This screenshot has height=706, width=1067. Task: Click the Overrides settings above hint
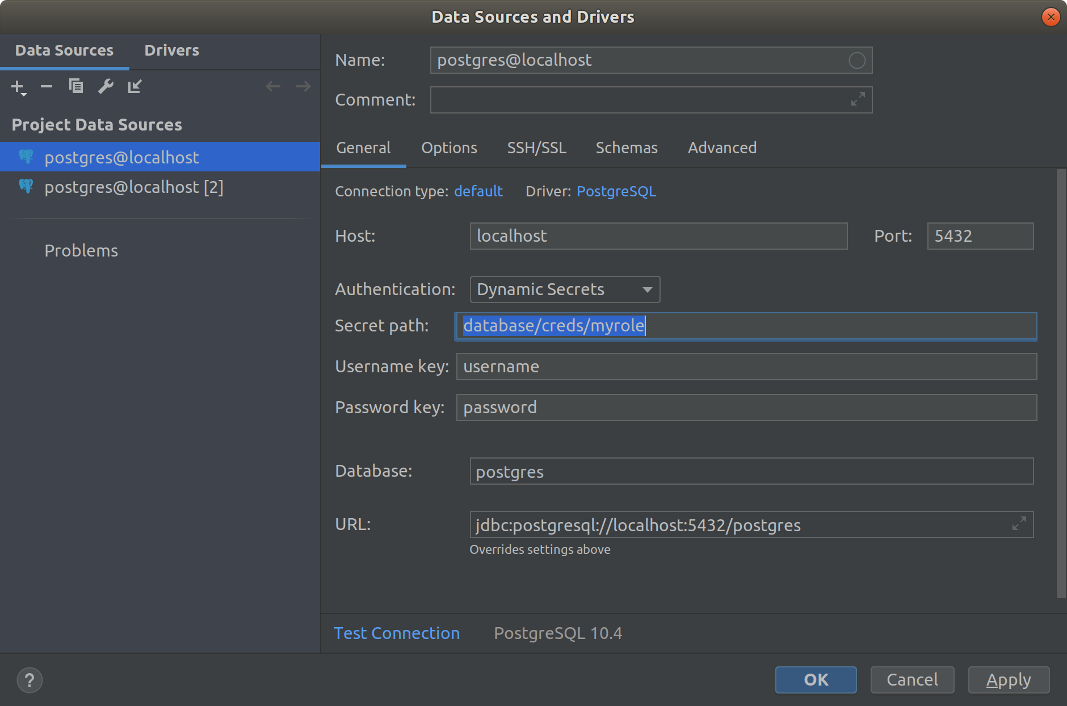(540, 549)
